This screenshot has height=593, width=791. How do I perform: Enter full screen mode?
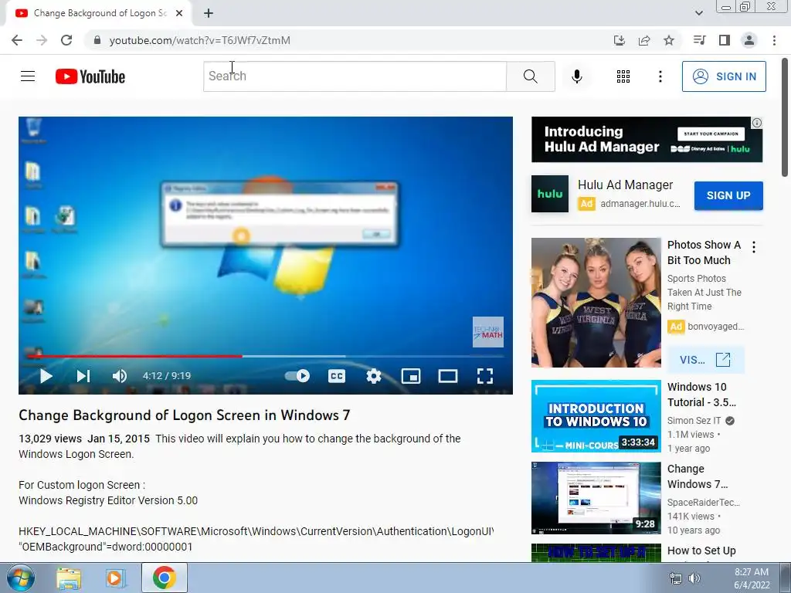485,376
